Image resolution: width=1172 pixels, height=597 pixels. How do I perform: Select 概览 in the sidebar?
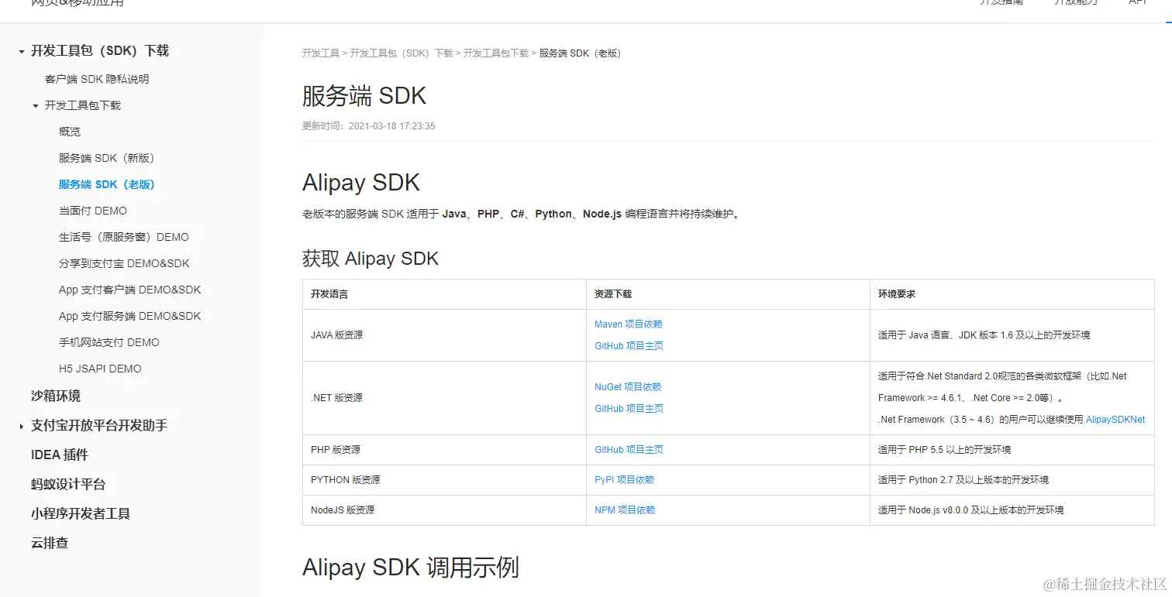(70, 132)
